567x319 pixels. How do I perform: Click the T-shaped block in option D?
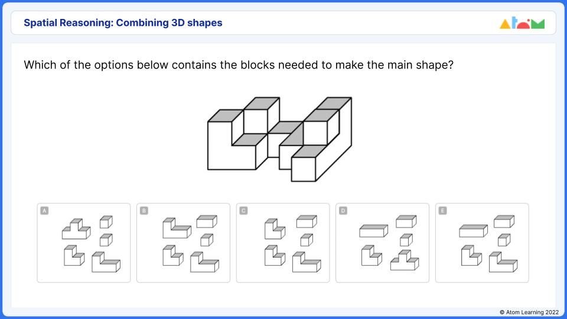pyautogui.click(x=405, y=260)
